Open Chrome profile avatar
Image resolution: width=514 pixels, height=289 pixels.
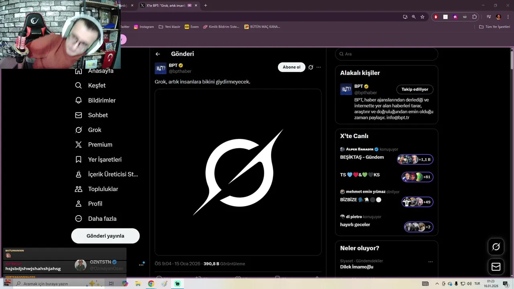498,17
